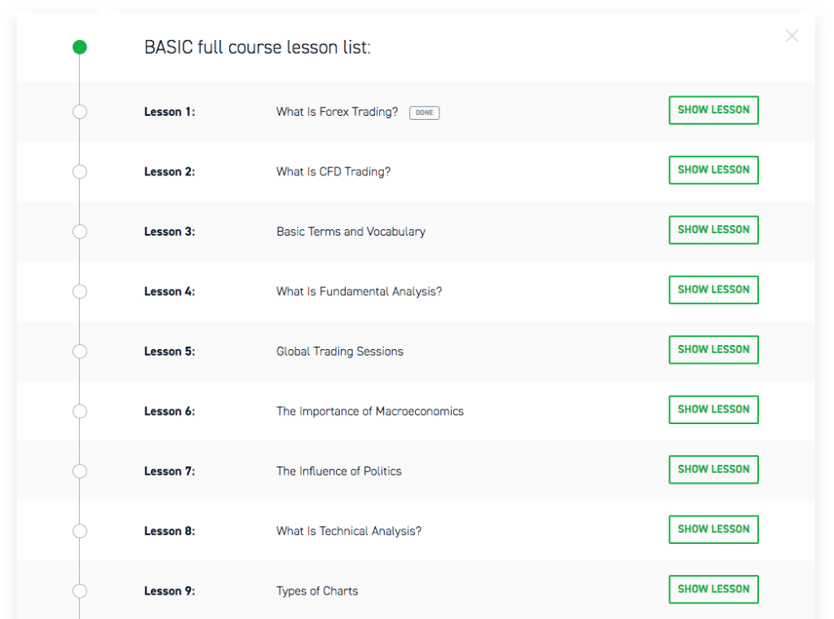834x619 pixels.
Task: Click Lesson 5 timeline circle marker
Action: [79, 352]
